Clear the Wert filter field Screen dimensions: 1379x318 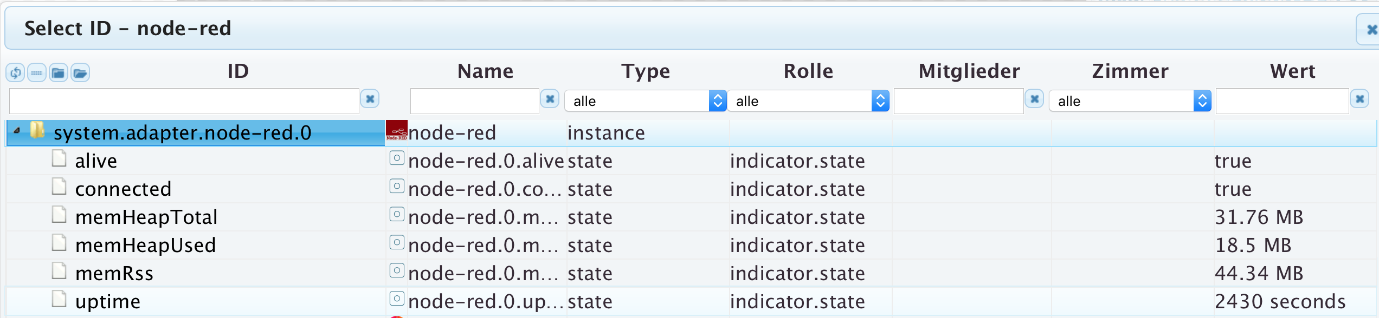tap(1360, 99)
